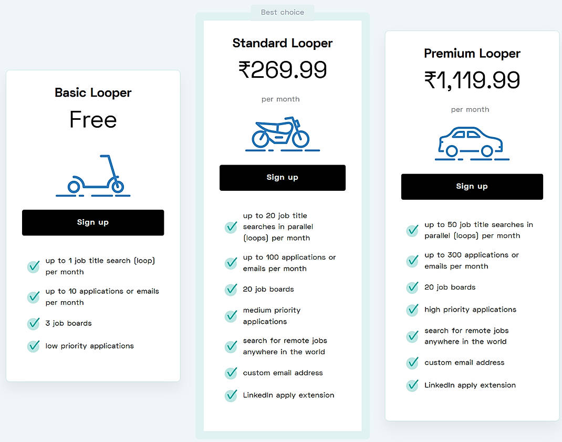Click the checkmark next to 20 job boards on Standard

click(231, 290)
